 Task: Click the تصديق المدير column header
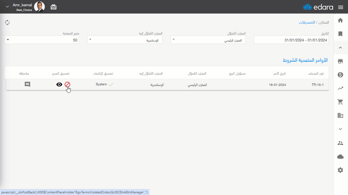point(61,74)
